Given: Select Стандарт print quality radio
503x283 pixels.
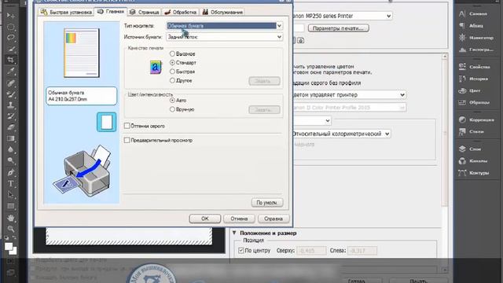Looking at the screenshot, I should (172, 63).
